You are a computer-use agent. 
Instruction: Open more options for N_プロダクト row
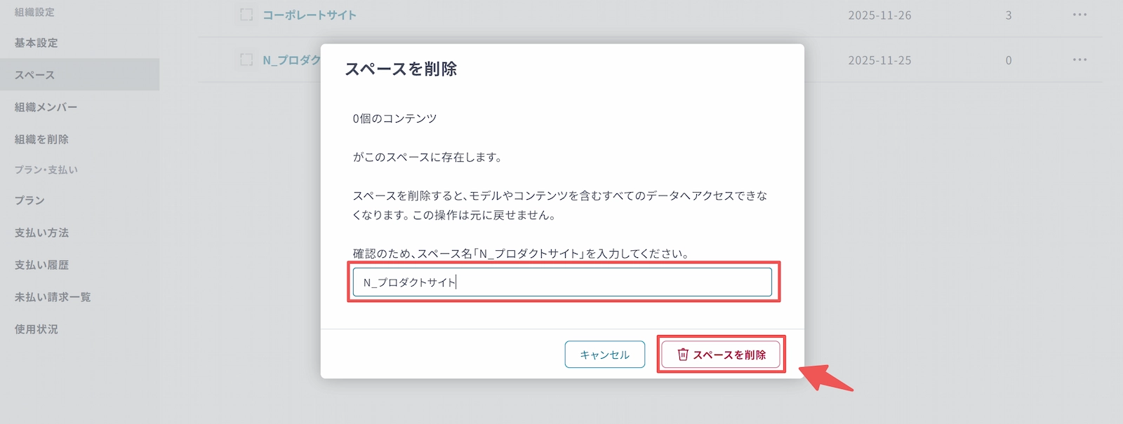pyautogui.click(x=1079, y=60)
